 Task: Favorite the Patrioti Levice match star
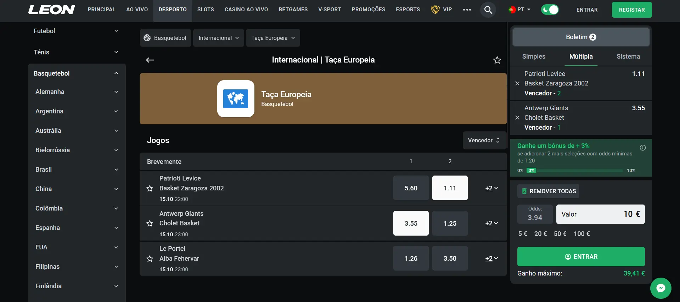tap(150, 188)
